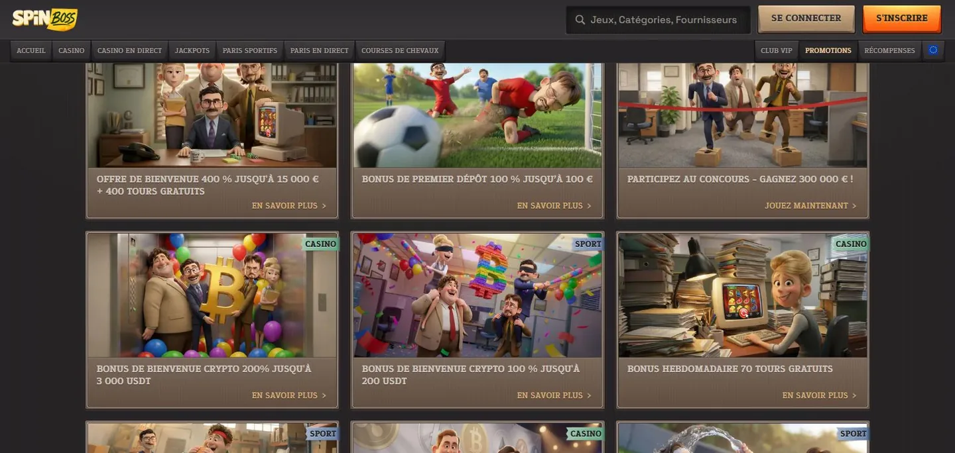Click the title BONUS DE BIENVENUE CRYPTO 100 %
955x453 pixels.
pos(471,375)
